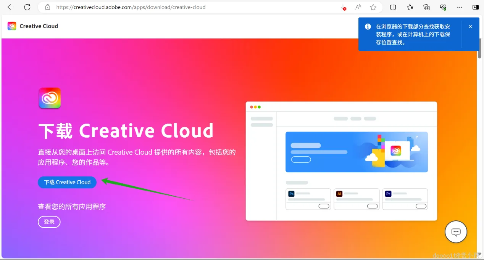Click the page vertical scrollbar thumb
484x260 pixels.
click(x=479, y=49)
